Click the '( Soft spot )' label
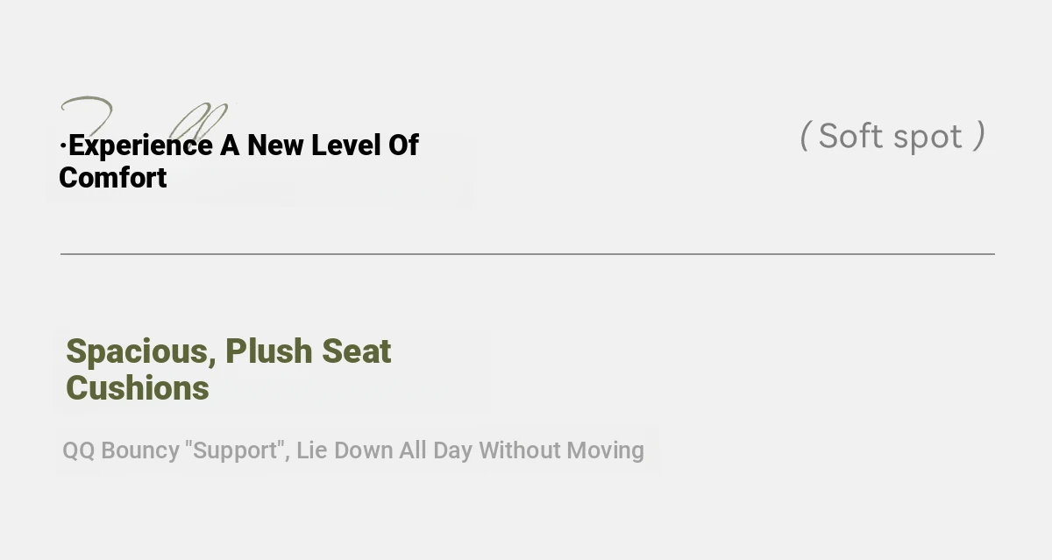 click(892, 136)
